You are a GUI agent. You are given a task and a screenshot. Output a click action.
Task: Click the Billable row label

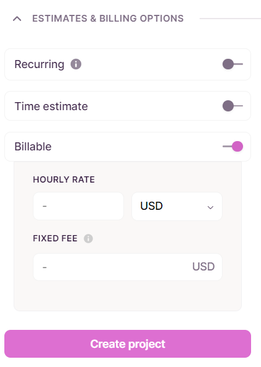(33, 147)
